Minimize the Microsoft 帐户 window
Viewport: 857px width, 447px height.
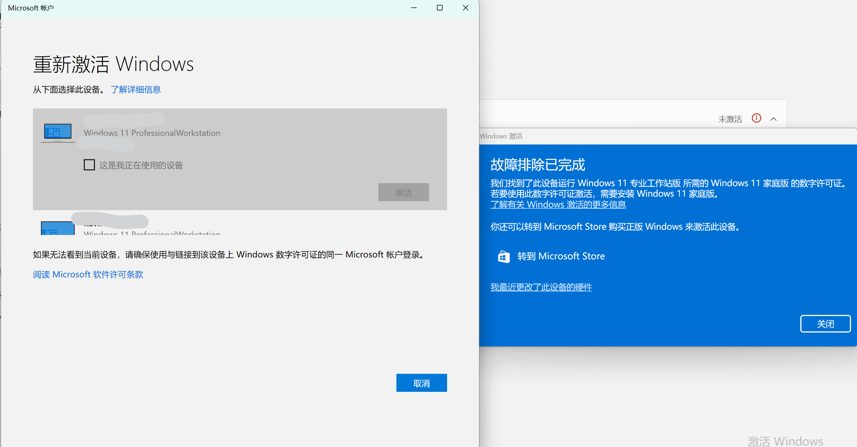pyautogui.click(x=414, y=8)
